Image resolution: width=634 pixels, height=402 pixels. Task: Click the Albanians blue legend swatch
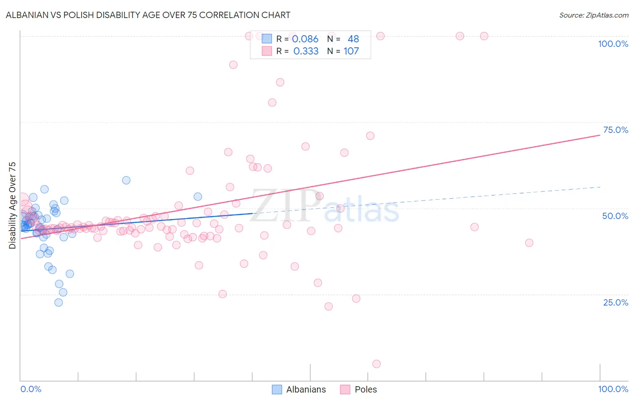pyautogui.click(x=277, y=389)
